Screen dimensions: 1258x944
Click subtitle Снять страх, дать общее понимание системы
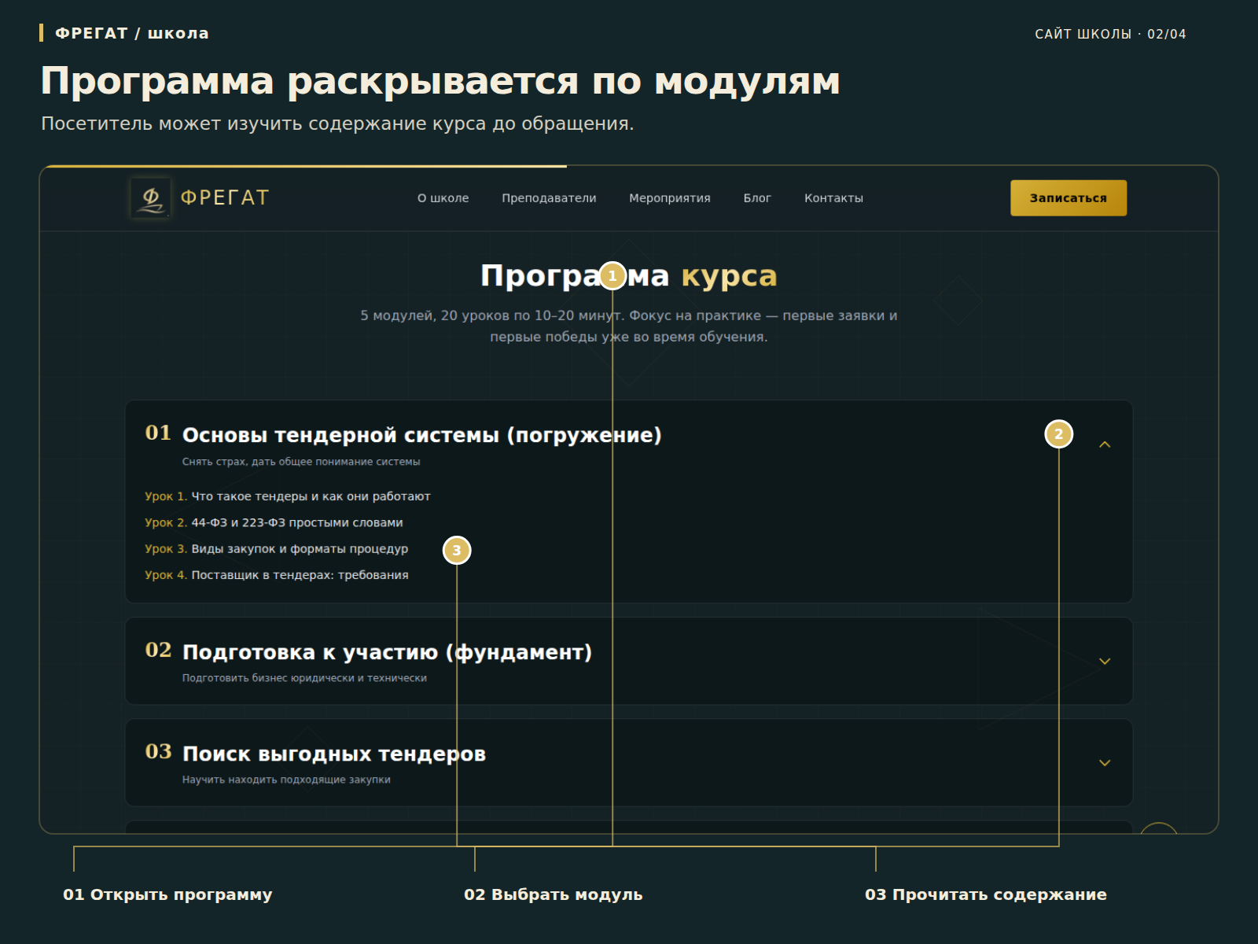301,462
